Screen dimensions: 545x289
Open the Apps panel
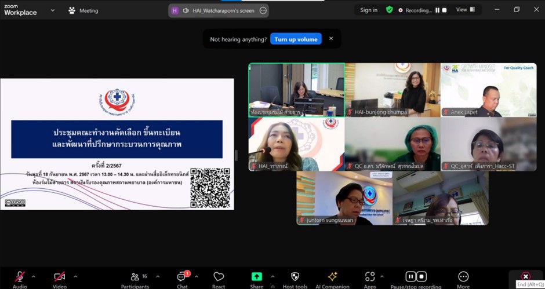(x=370, y=280)
